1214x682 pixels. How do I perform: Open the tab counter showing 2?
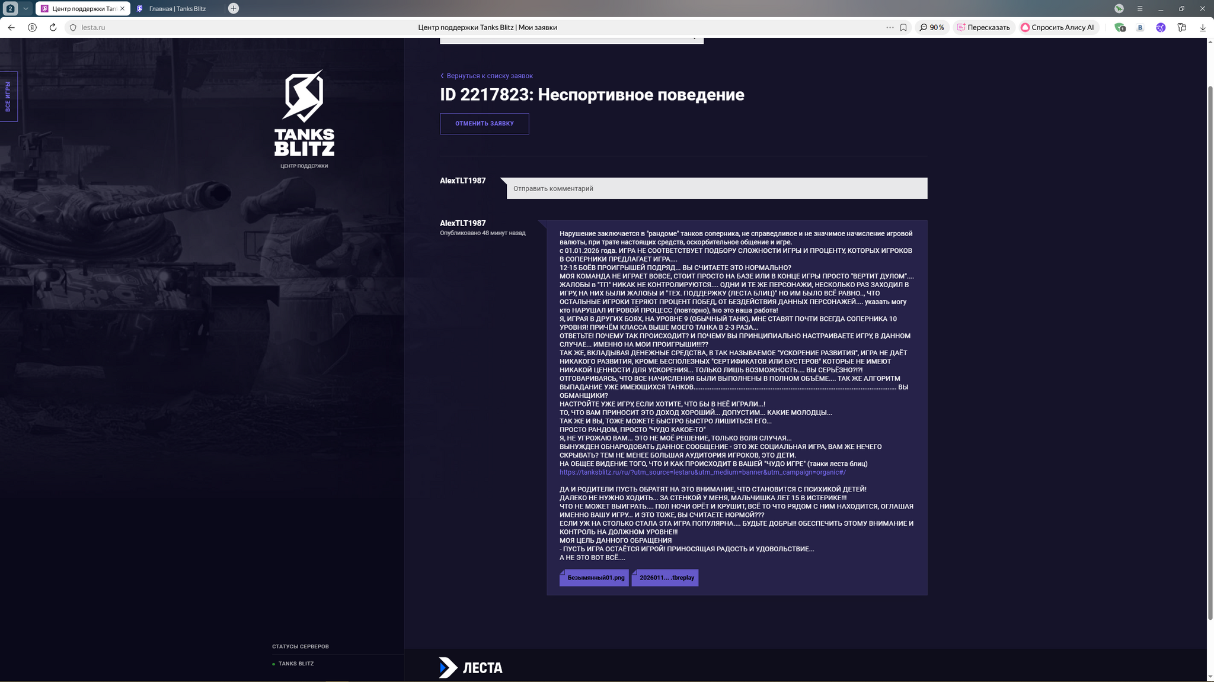10,8
